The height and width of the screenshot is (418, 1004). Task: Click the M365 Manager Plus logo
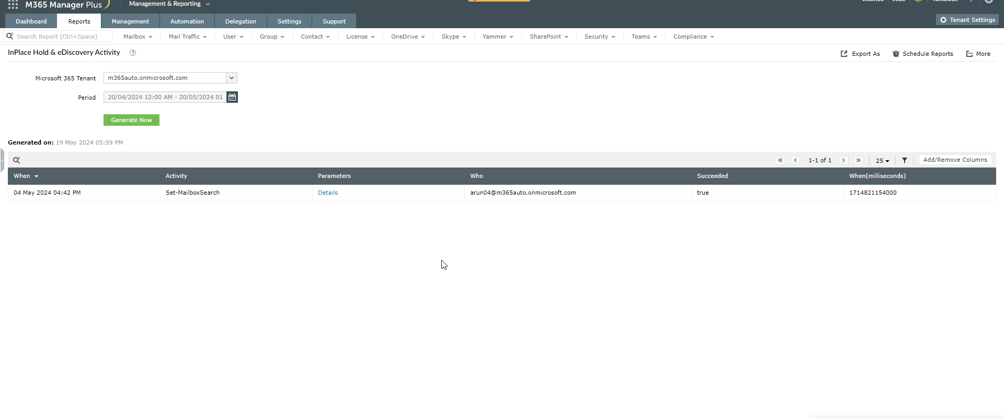point(67,5)
